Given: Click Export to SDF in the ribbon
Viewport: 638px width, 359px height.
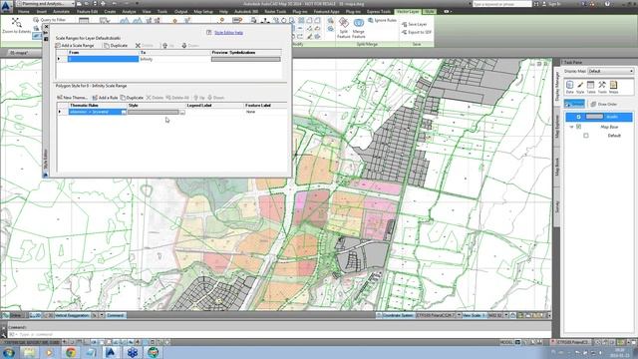Looking at the screenshot, I should click(417, 32).
